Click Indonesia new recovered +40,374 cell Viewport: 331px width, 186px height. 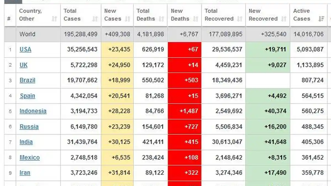[268, 111]
